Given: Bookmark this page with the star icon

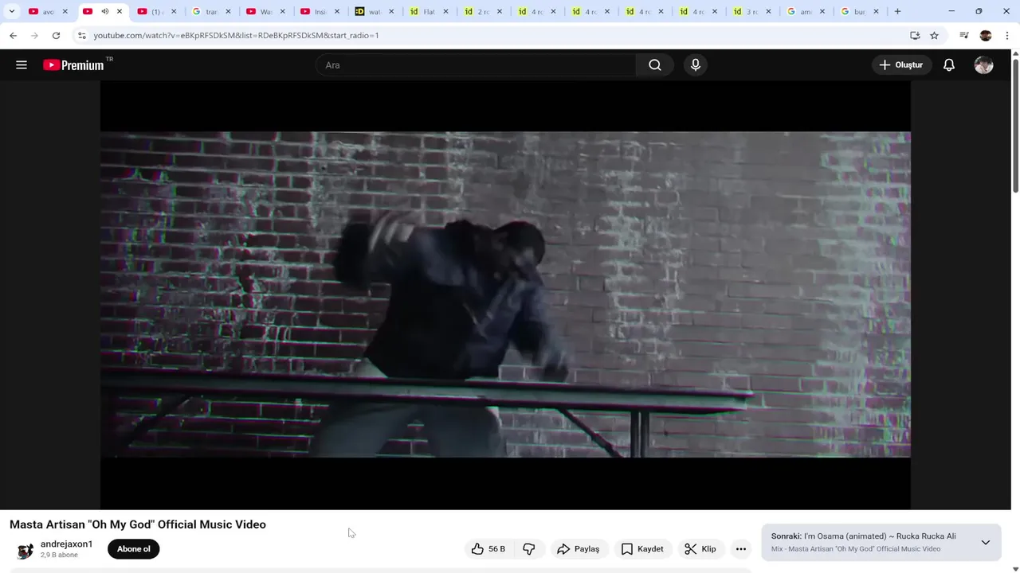Looking at the screenshot, I should [934, 35].
